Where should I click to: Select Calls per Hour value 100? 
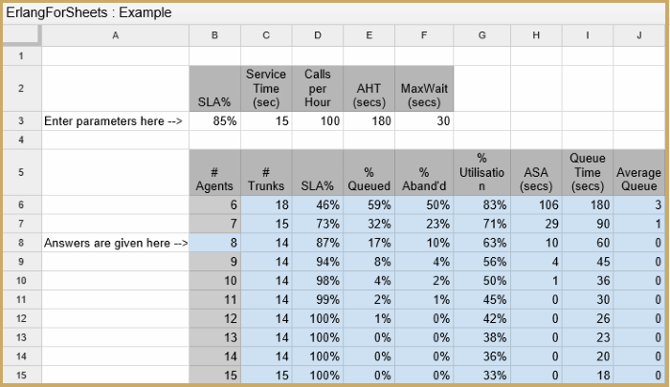(x=317, y=121)
